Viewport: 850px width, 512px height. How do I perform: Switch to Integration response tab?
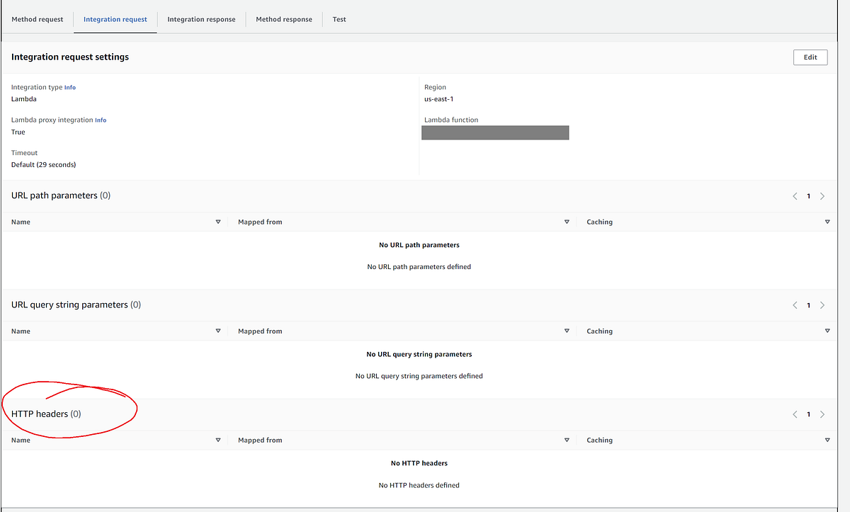[x=201, y=19]
